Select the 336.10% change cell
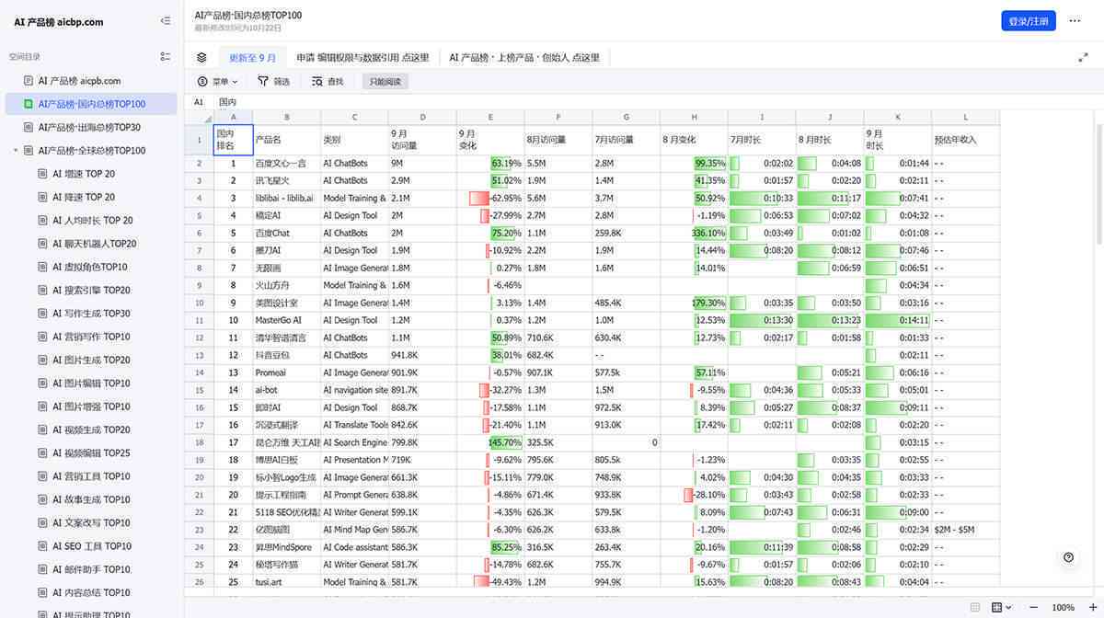Image resolution: width=1104 pixels, height=618 pixels. point(694,234)
